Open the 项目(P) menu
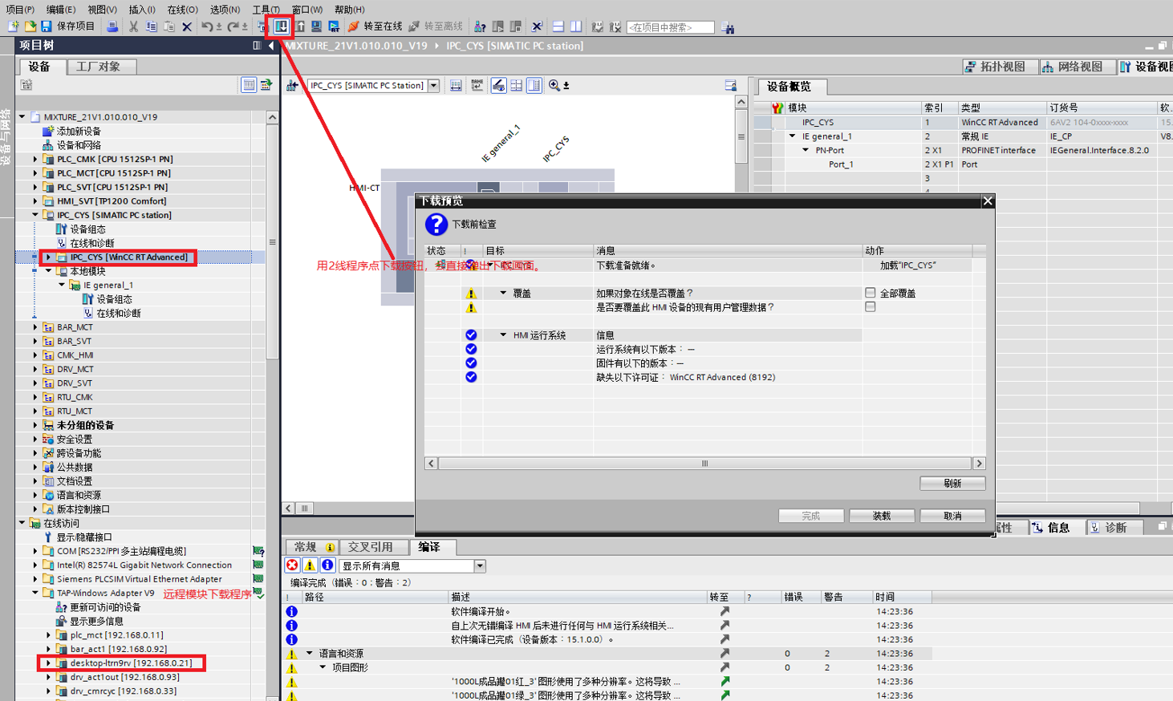1173x701 pixels. [x=20, y=9]
